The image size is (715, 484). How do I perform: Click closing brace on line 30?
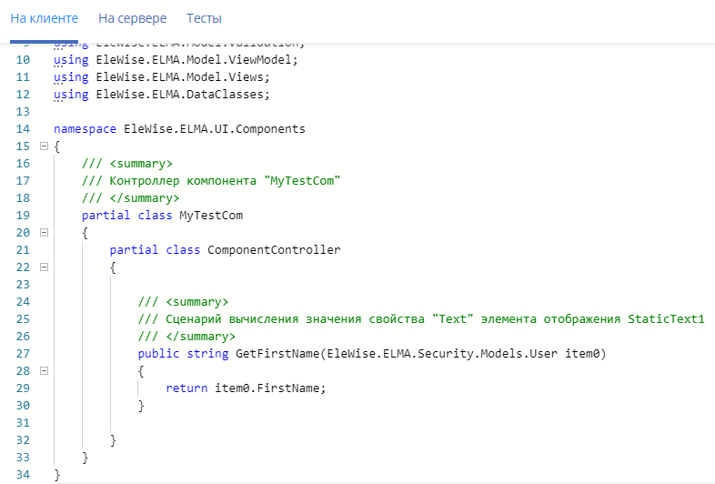(x=141, y=406)
